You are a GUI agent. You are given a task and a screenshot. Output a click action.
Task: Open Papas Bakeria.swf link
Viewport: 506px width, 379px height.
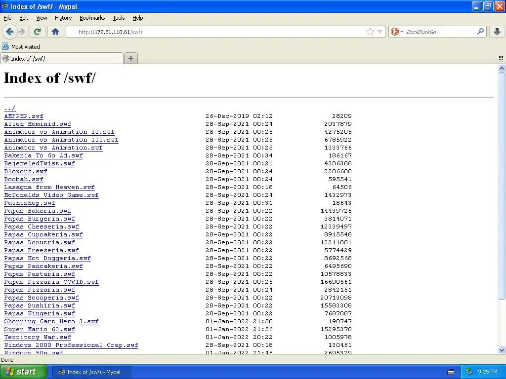(38, 211)
